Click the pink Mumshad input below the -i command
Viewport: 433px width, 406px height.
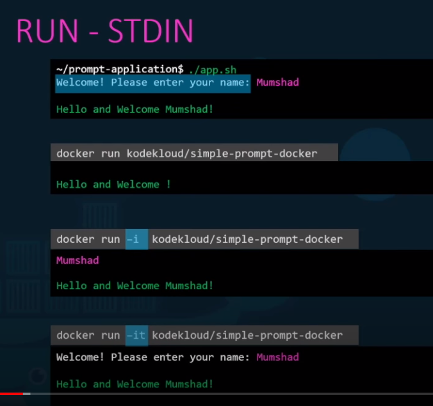click(x=78, y=260)
